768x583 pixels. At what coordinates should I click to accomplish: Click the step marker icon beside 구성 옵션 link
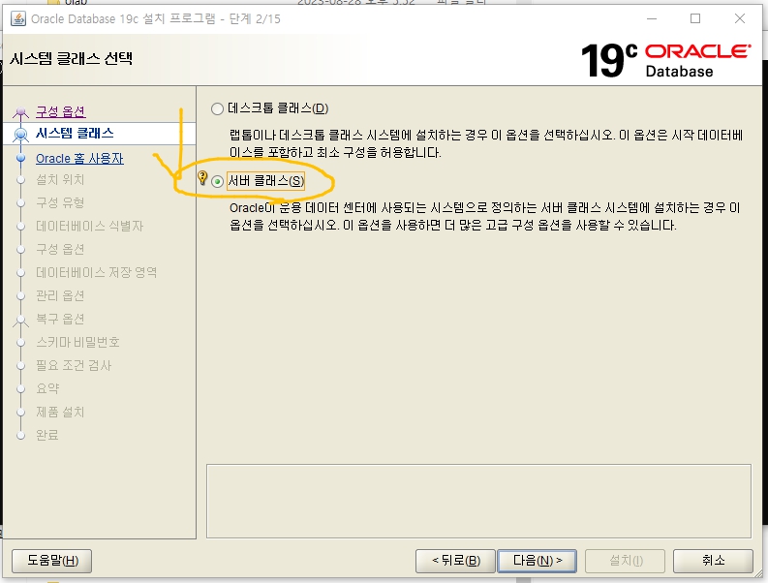(x=20, y=112)
